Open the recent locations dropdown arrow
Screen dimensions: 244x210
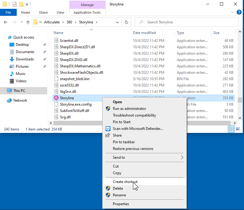coord(22,22)
